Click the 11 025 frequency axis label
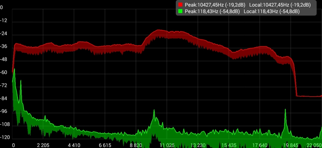Screen dimensions: 322x148 click(x=167, y=145)
